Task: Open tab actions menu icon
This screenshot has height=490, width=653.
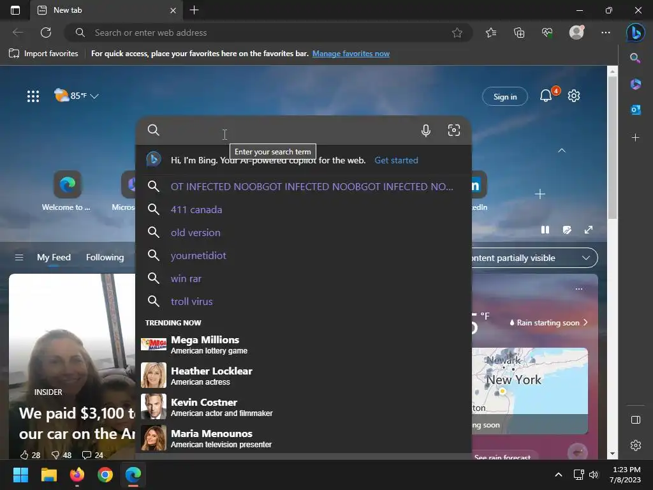Action: point(15,10)
